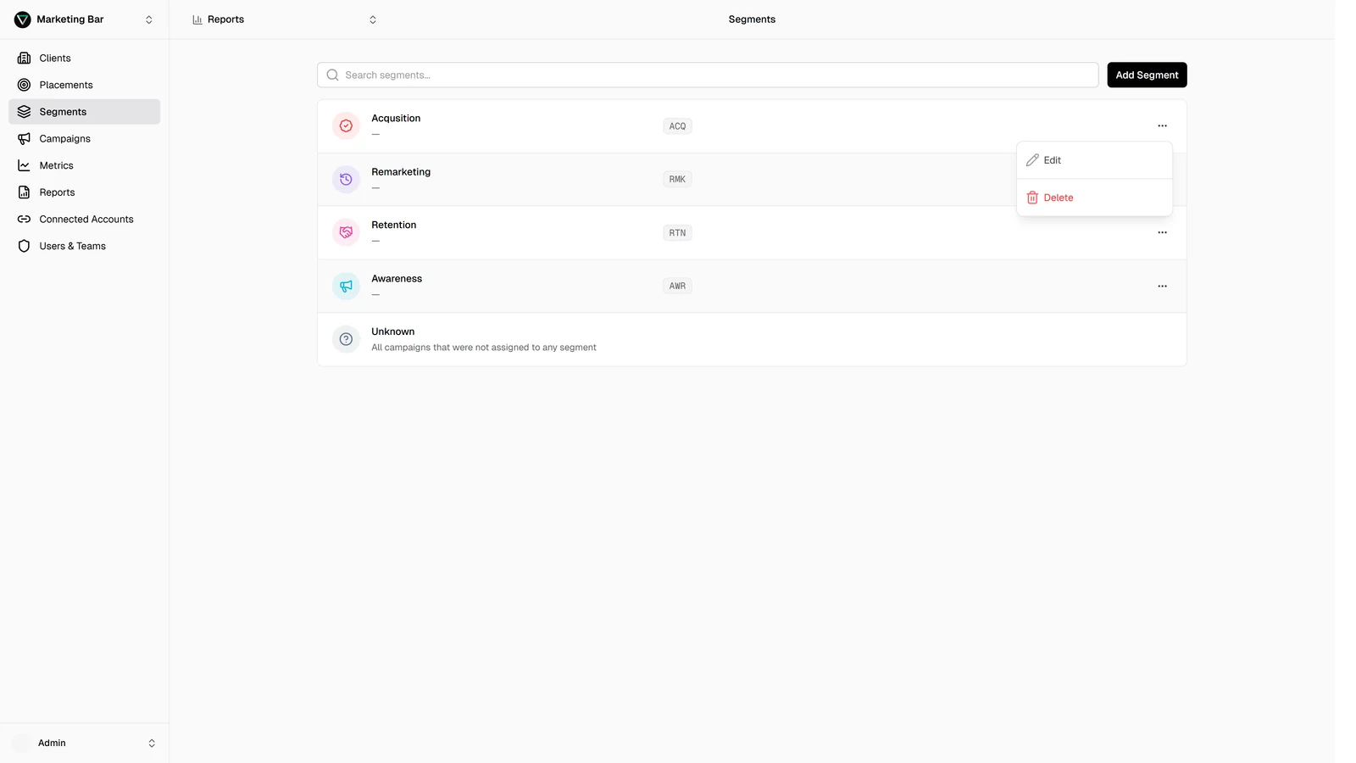
Task: Click the Unknown segment name
Action: point(393,331)
